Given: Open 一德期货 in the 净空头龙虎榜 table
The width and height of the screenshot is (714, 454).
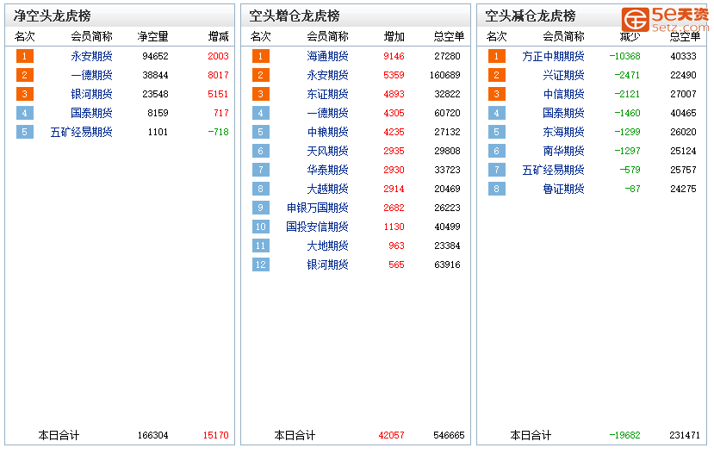Looking at the screenshot, I should tap(91, 75).
